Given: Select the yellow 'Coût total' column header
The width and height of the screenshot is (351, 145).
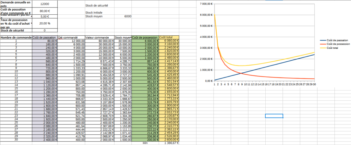Looking at the screenshot, I should click(x=169, y=37).
